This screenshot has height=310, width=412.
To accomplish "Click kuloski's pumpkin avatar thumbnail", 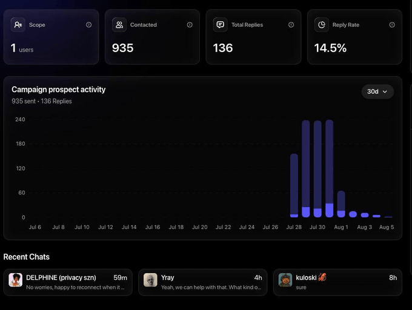I will 285,280.
